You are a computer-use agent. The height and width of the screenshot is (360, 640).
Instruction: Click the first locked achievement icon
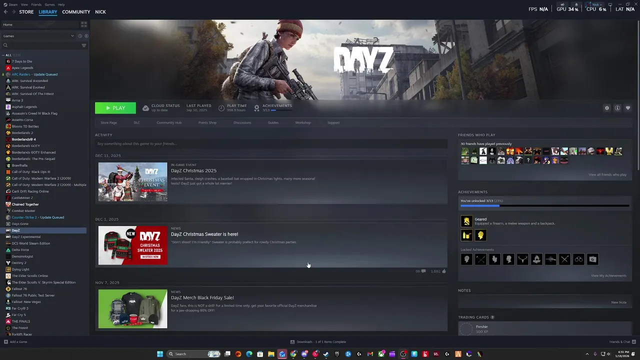coord(466,259)
